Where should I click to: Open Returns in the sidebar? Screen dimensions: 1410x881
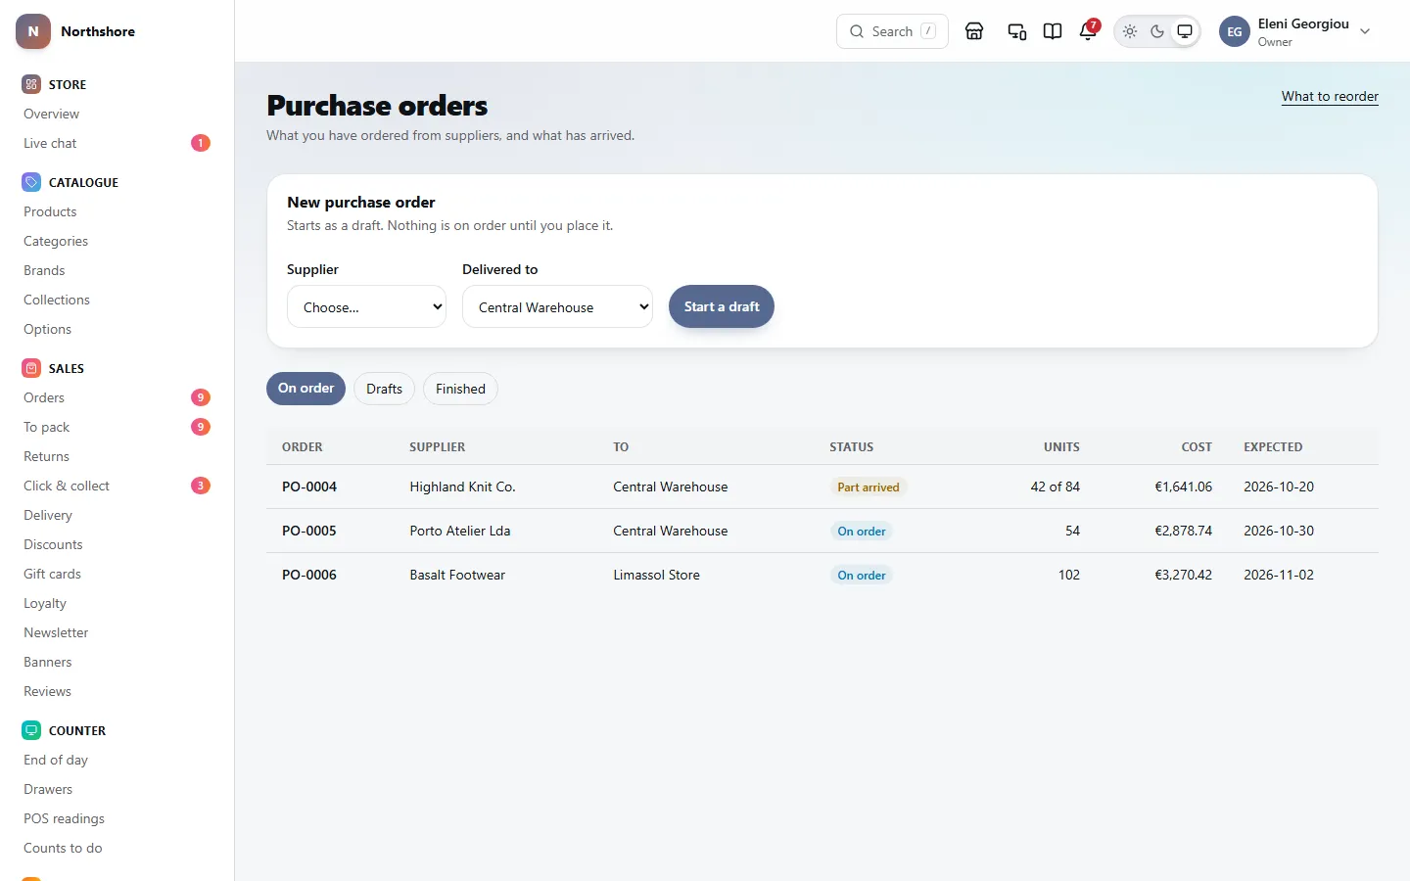(46, 456)
